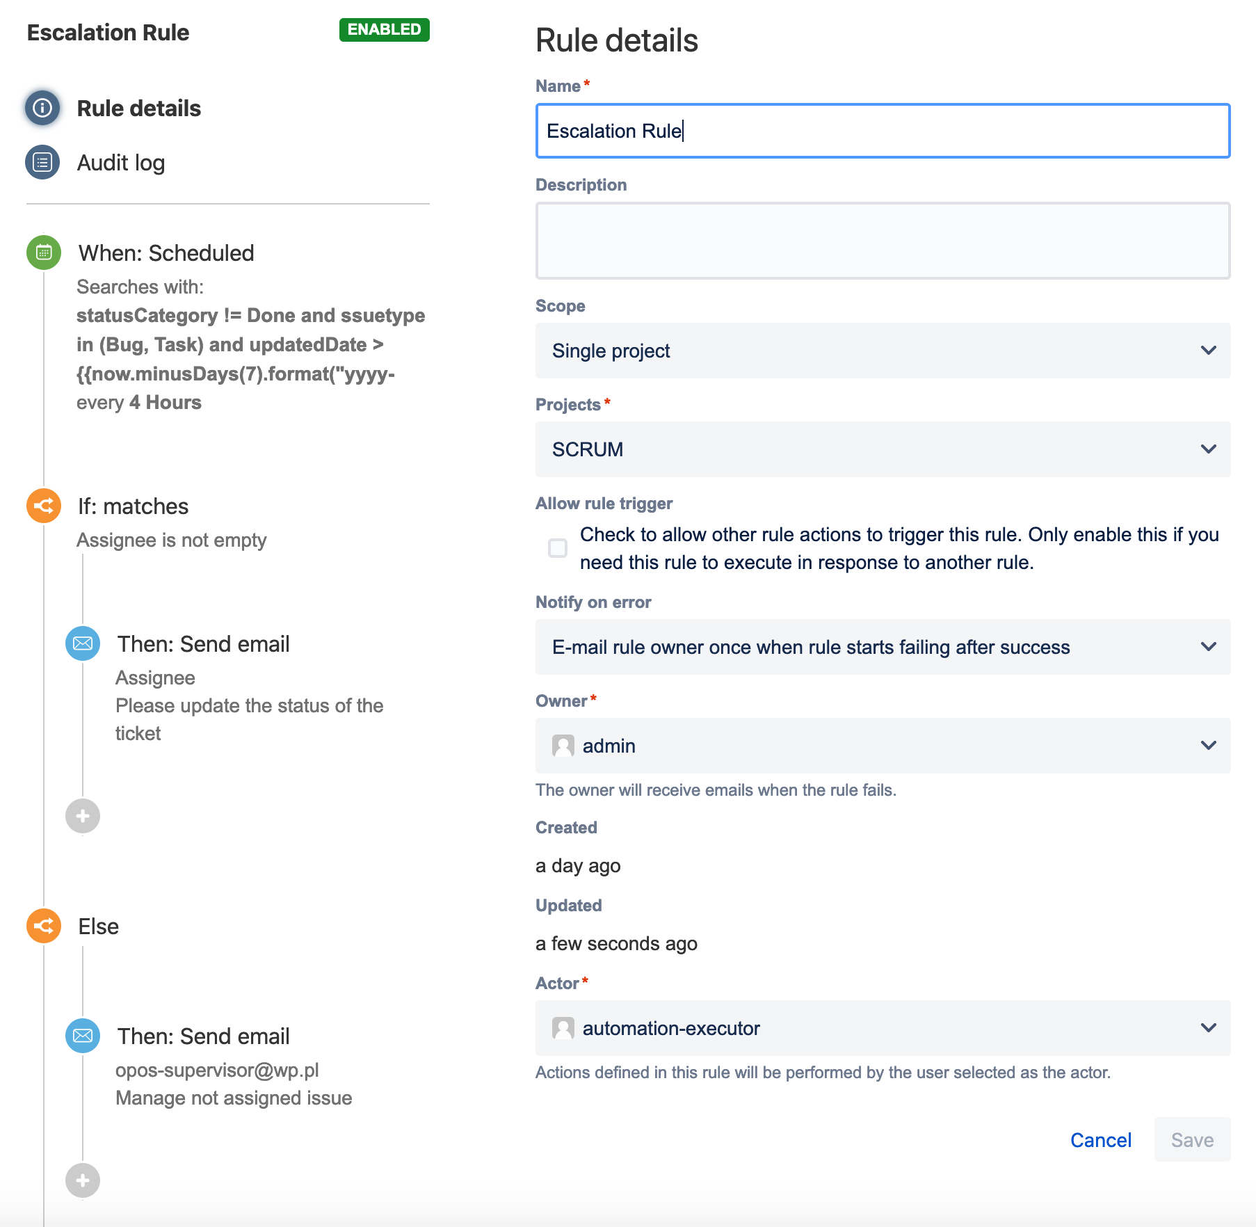
Task: Open the Projects SCRUM dropdown
Action: pyautogui.click(x=882, y=449)
